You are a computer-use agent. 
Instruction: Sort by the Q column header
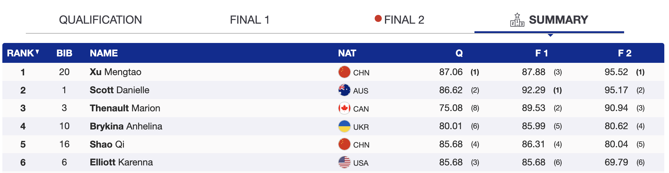(459, 53)
